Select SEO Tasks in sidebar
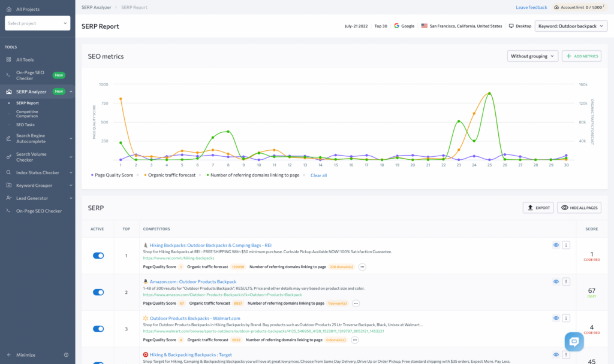 click(25, 125)
